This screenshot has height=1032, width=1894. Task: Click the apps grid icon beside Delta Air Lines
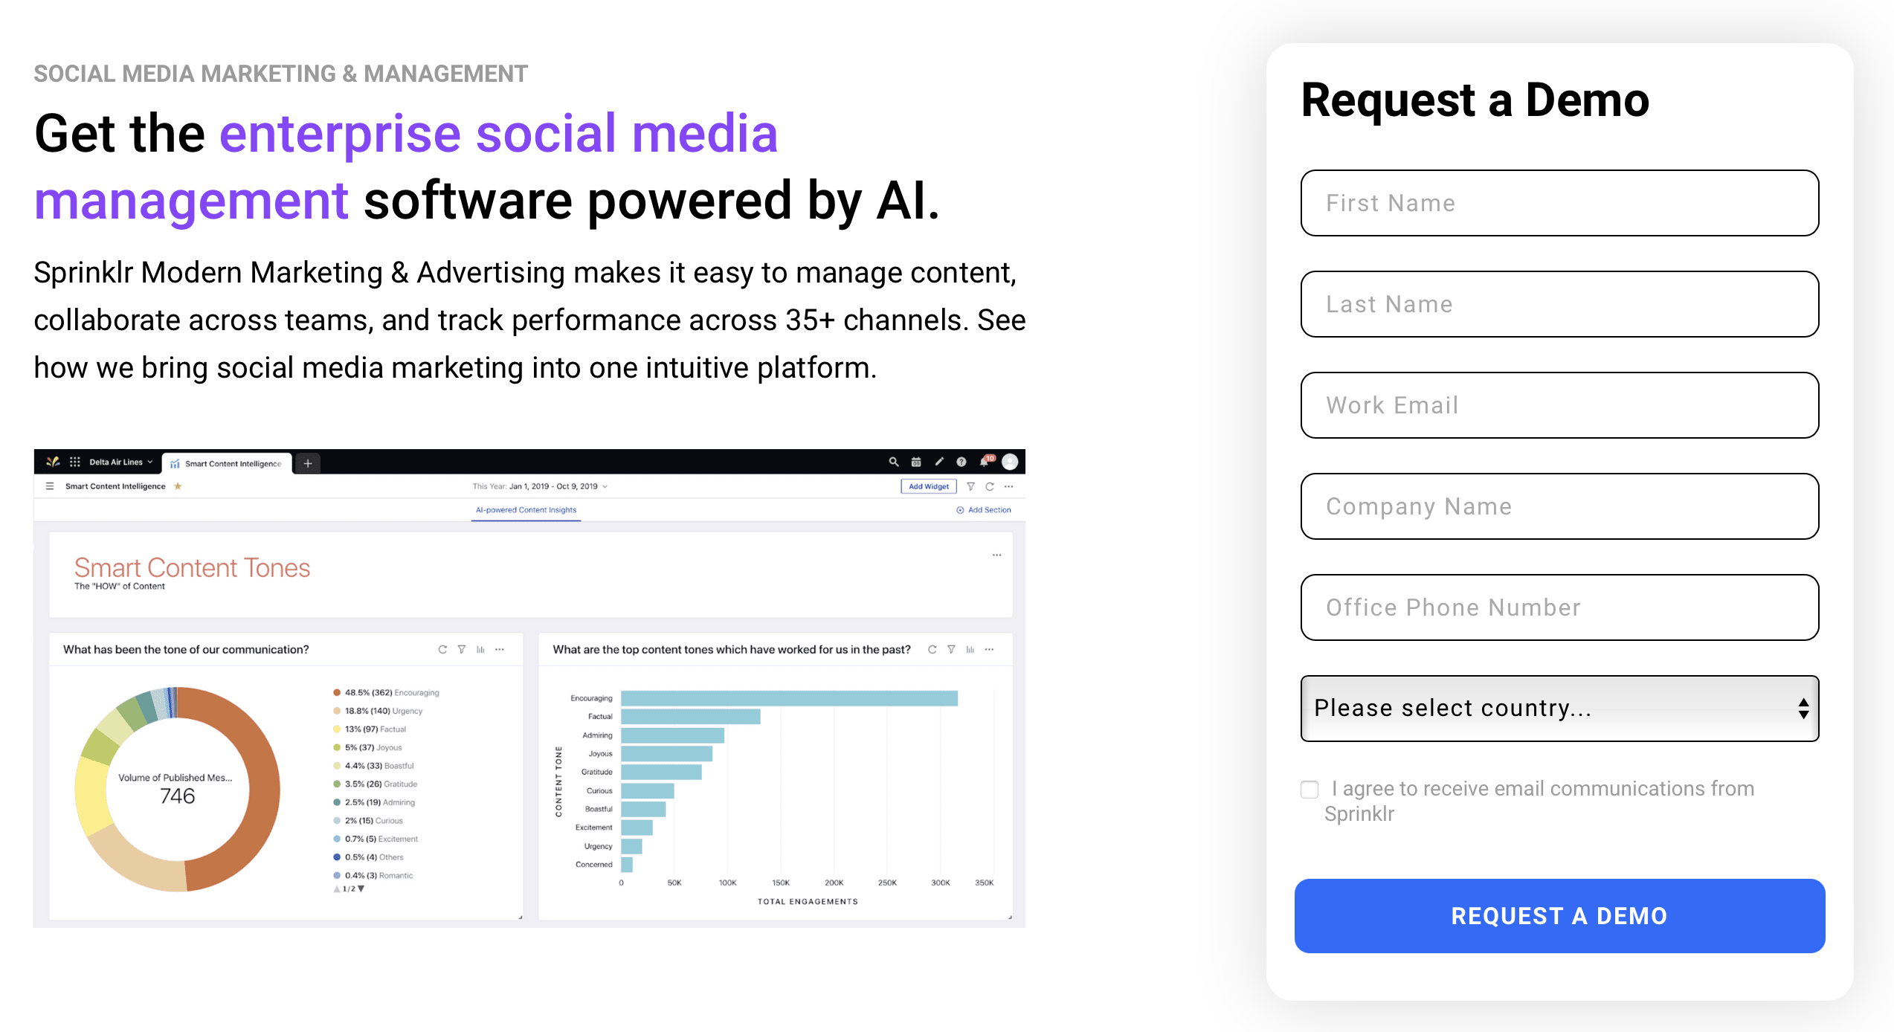74,462
